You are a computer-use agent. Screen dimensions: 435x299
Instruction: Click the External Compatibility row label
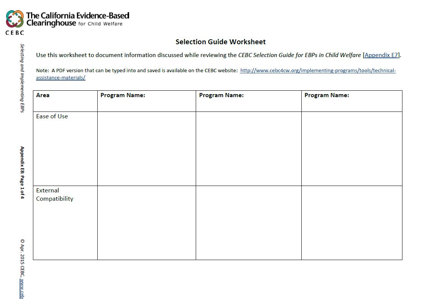55,194
